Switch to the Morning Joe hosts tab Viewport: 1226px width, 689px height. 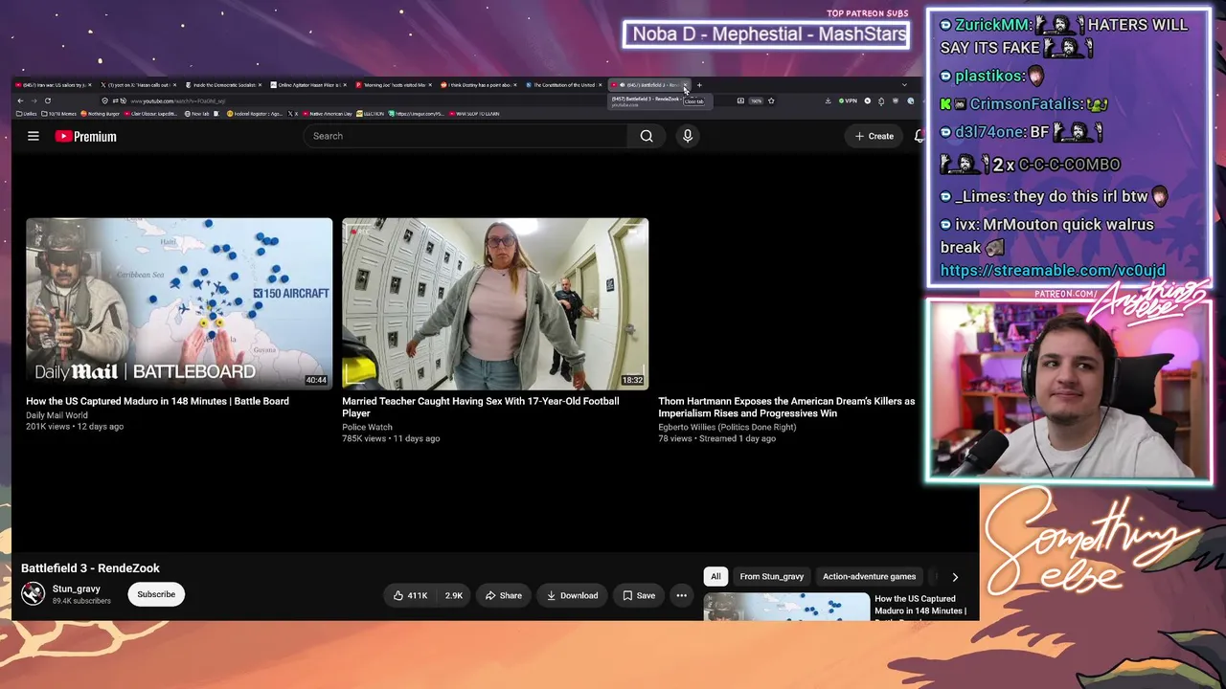(393, 85)
